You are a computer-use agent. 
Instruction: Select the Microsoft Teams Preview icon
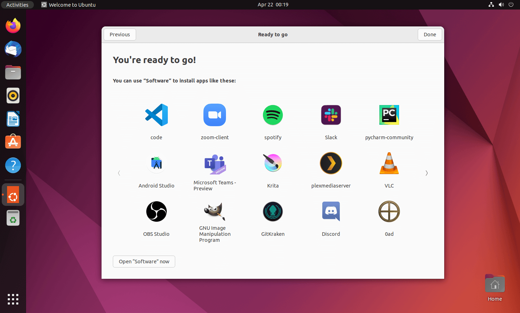tap(214, 164)
